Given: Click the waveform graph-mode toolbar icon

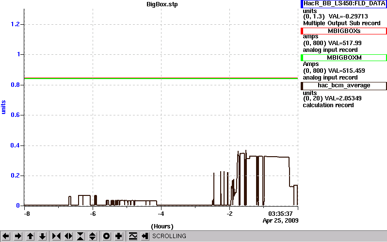Looking at the screenshot, I should [133, 236].
